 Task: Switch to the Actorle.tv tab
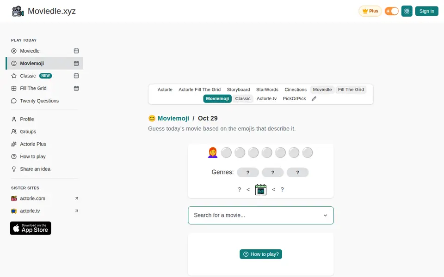[266, 99]
